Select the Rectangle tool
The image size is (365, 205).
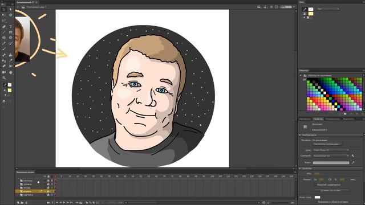[10, 32]
